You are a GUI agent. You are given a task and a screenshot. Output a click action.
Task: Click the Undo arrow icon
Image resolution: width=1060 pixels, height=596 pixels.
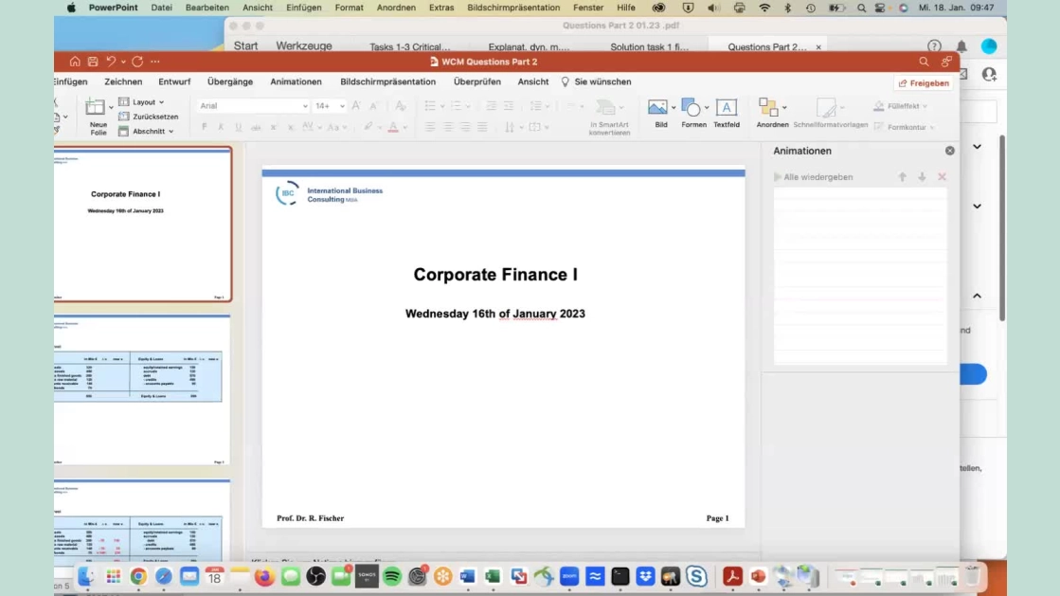112,62
